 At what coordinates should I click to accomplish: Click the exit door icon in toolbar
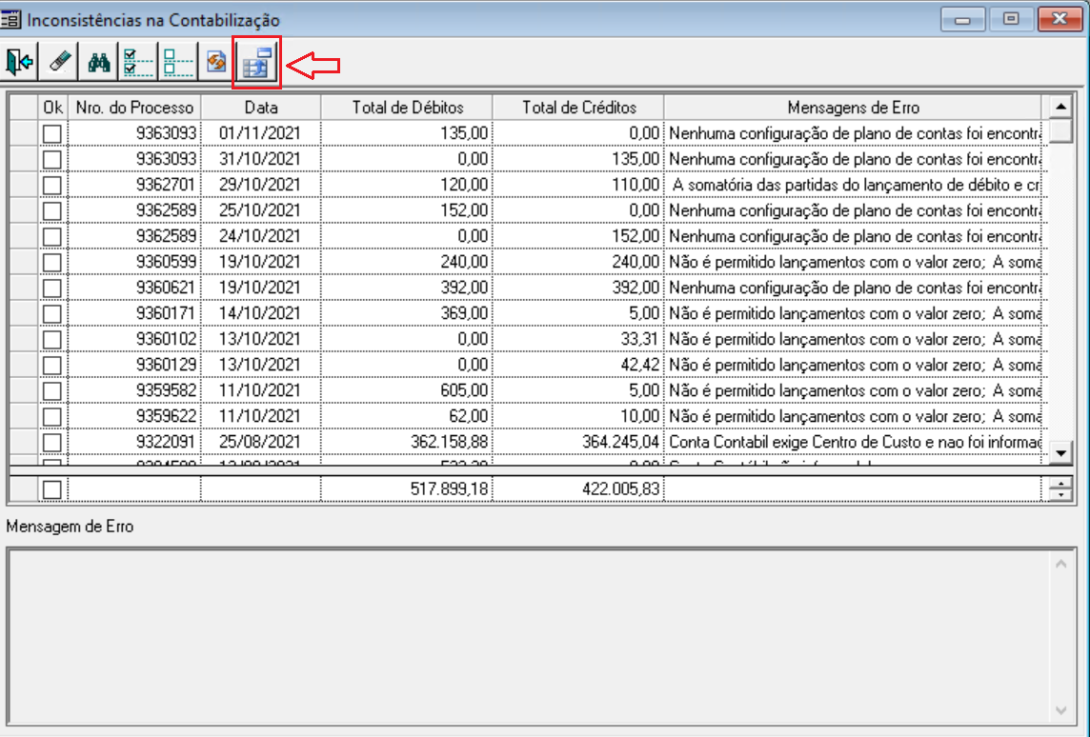(19, 63)
